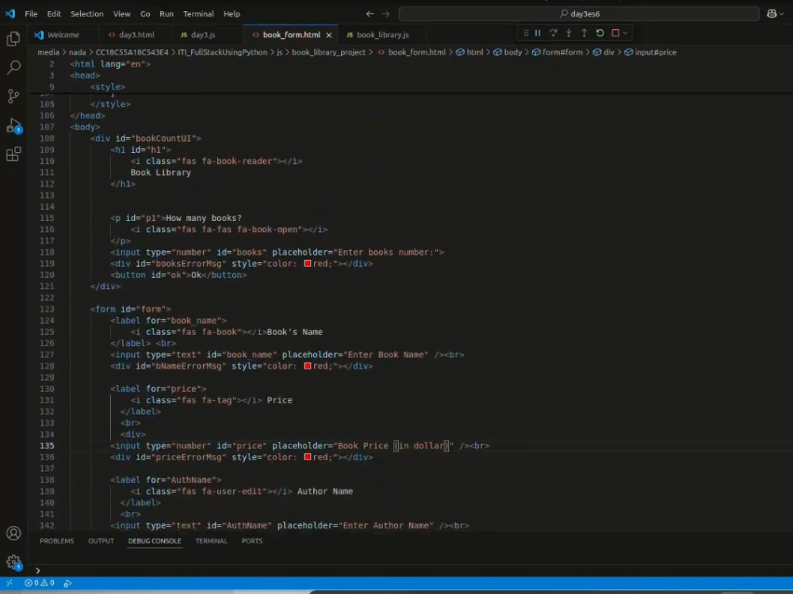Restart the debug session

[x=600, y=32]
